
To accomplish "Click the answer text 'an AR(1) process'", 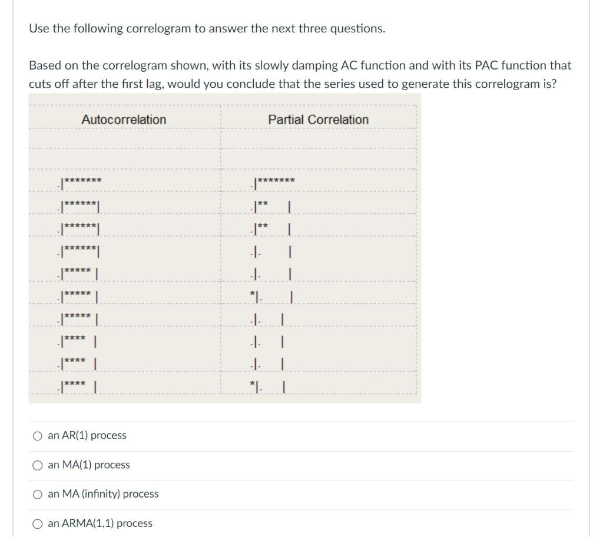I will [x=87, y=436].
